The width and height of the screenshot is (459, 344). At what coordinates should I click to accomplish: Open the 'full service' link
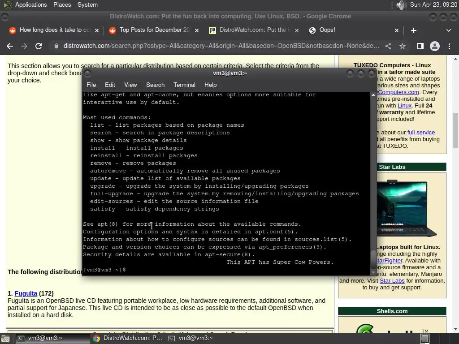click(421, 133)
